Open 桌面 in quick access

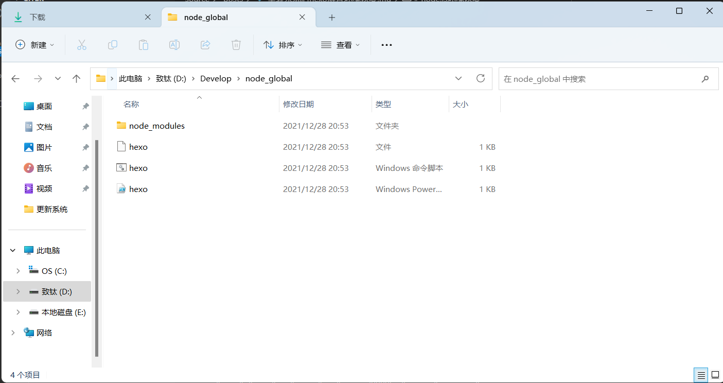(x=44, y=106)
